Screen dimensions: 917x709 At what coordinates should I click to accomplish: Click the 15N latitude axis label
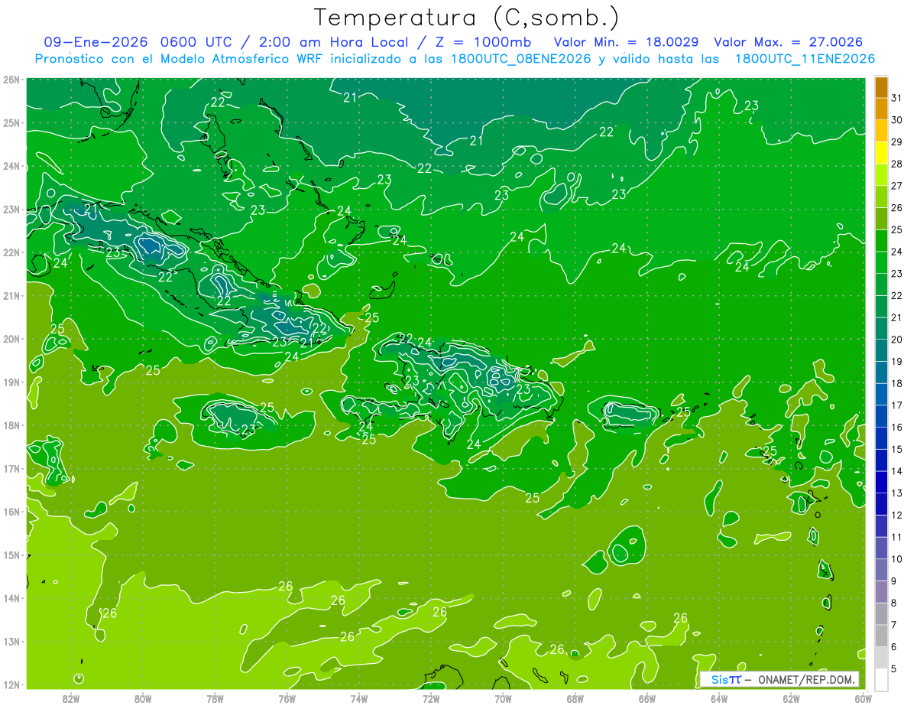11,555
